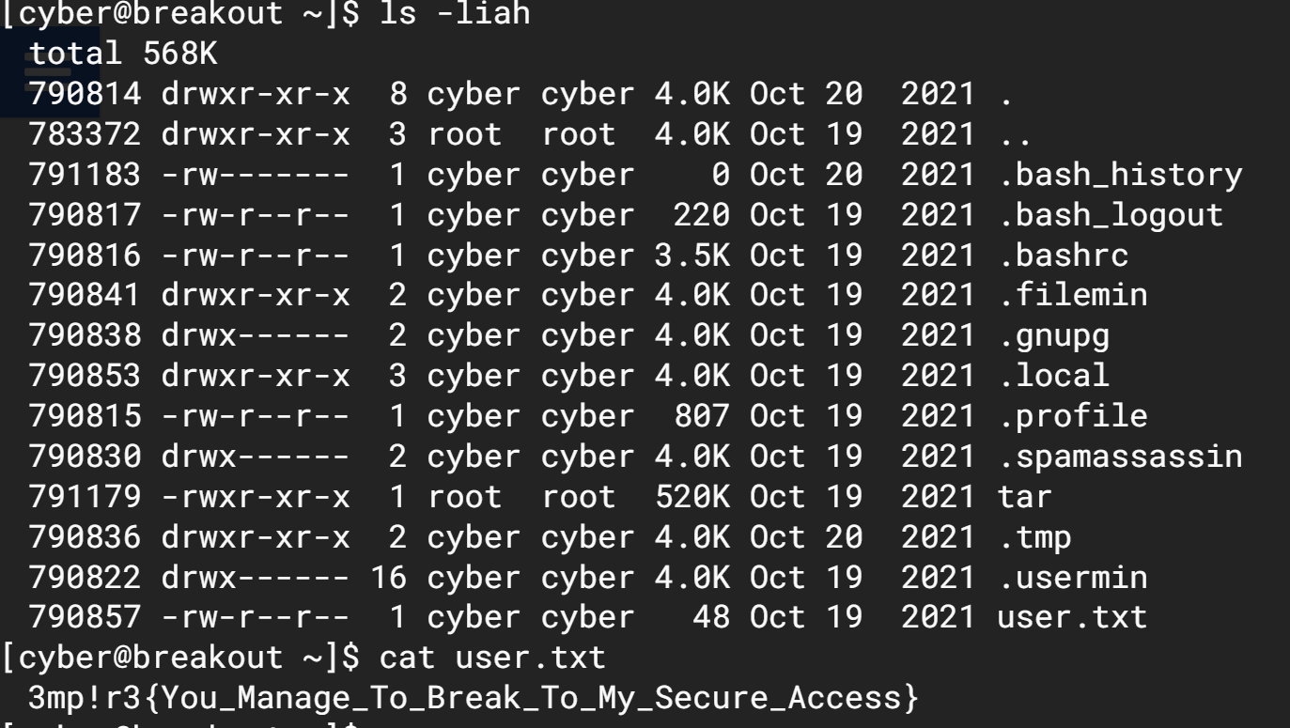1290x728 pixels.
Task: Click the .bash_history filename
Action: tap(1120, 175)
